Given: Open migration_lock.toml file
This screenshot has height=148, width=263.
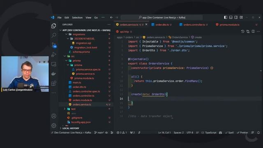Looking at the screenshot, I should 86,48.
